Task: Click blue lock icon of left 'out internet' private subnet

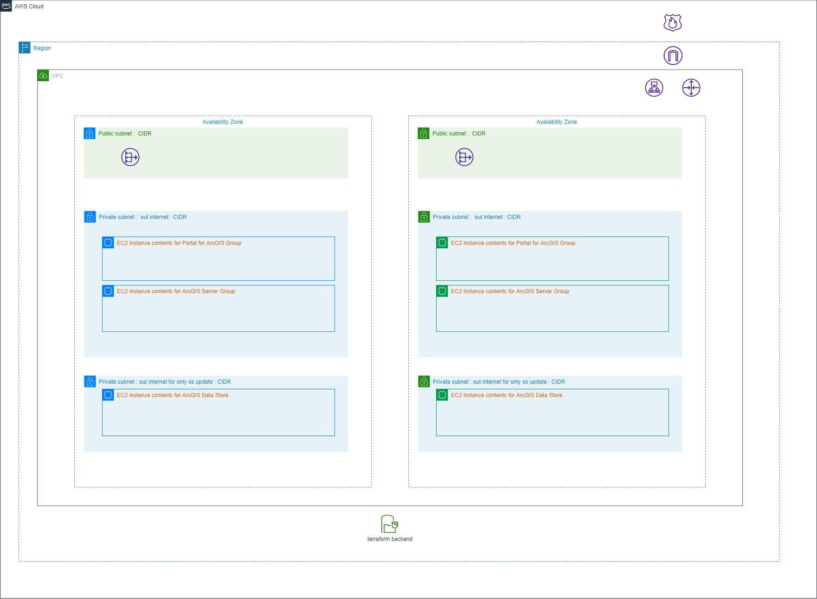Action: [x=90, y=217]
